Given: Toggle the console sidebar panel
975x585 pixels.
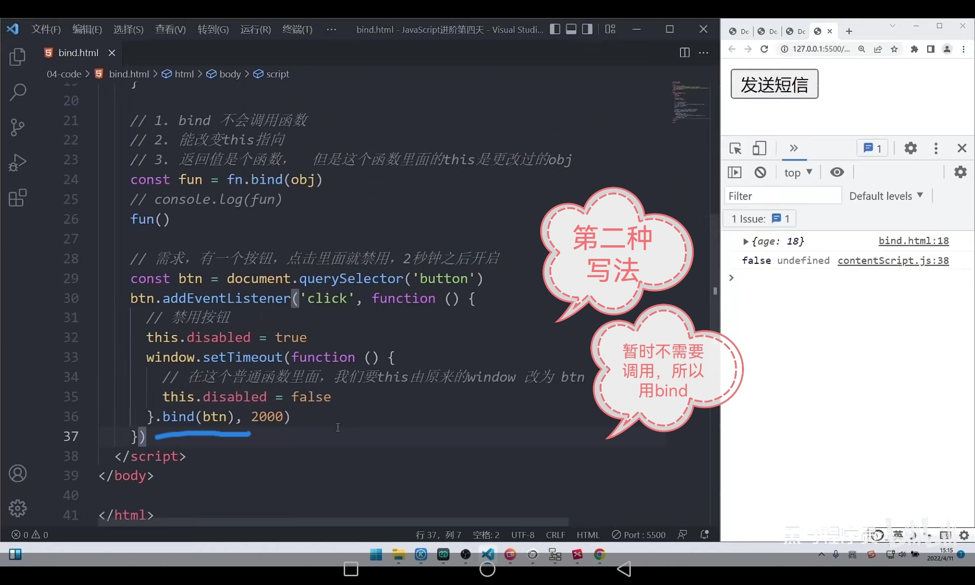Looking at the screenshot, I should point(735,172).
